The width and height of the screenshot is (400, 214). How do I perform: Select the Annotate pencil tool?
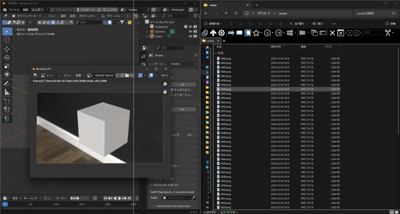tap(7, 83)
